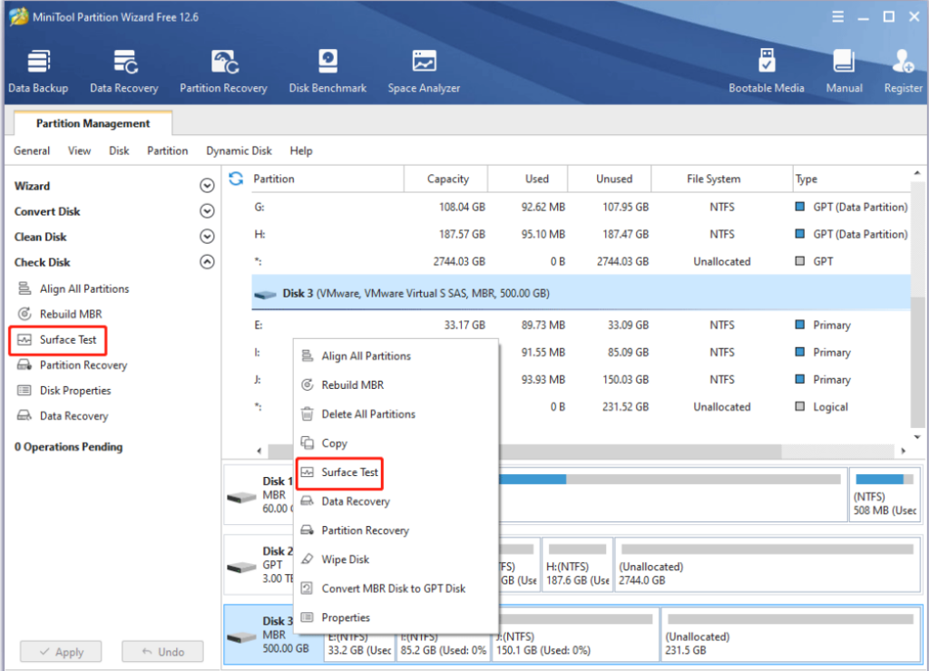Refresh the partition list

236,179
